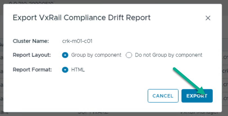Click the HTML format label text
Viewport: 228px width, 116px height.
(78, 70)
